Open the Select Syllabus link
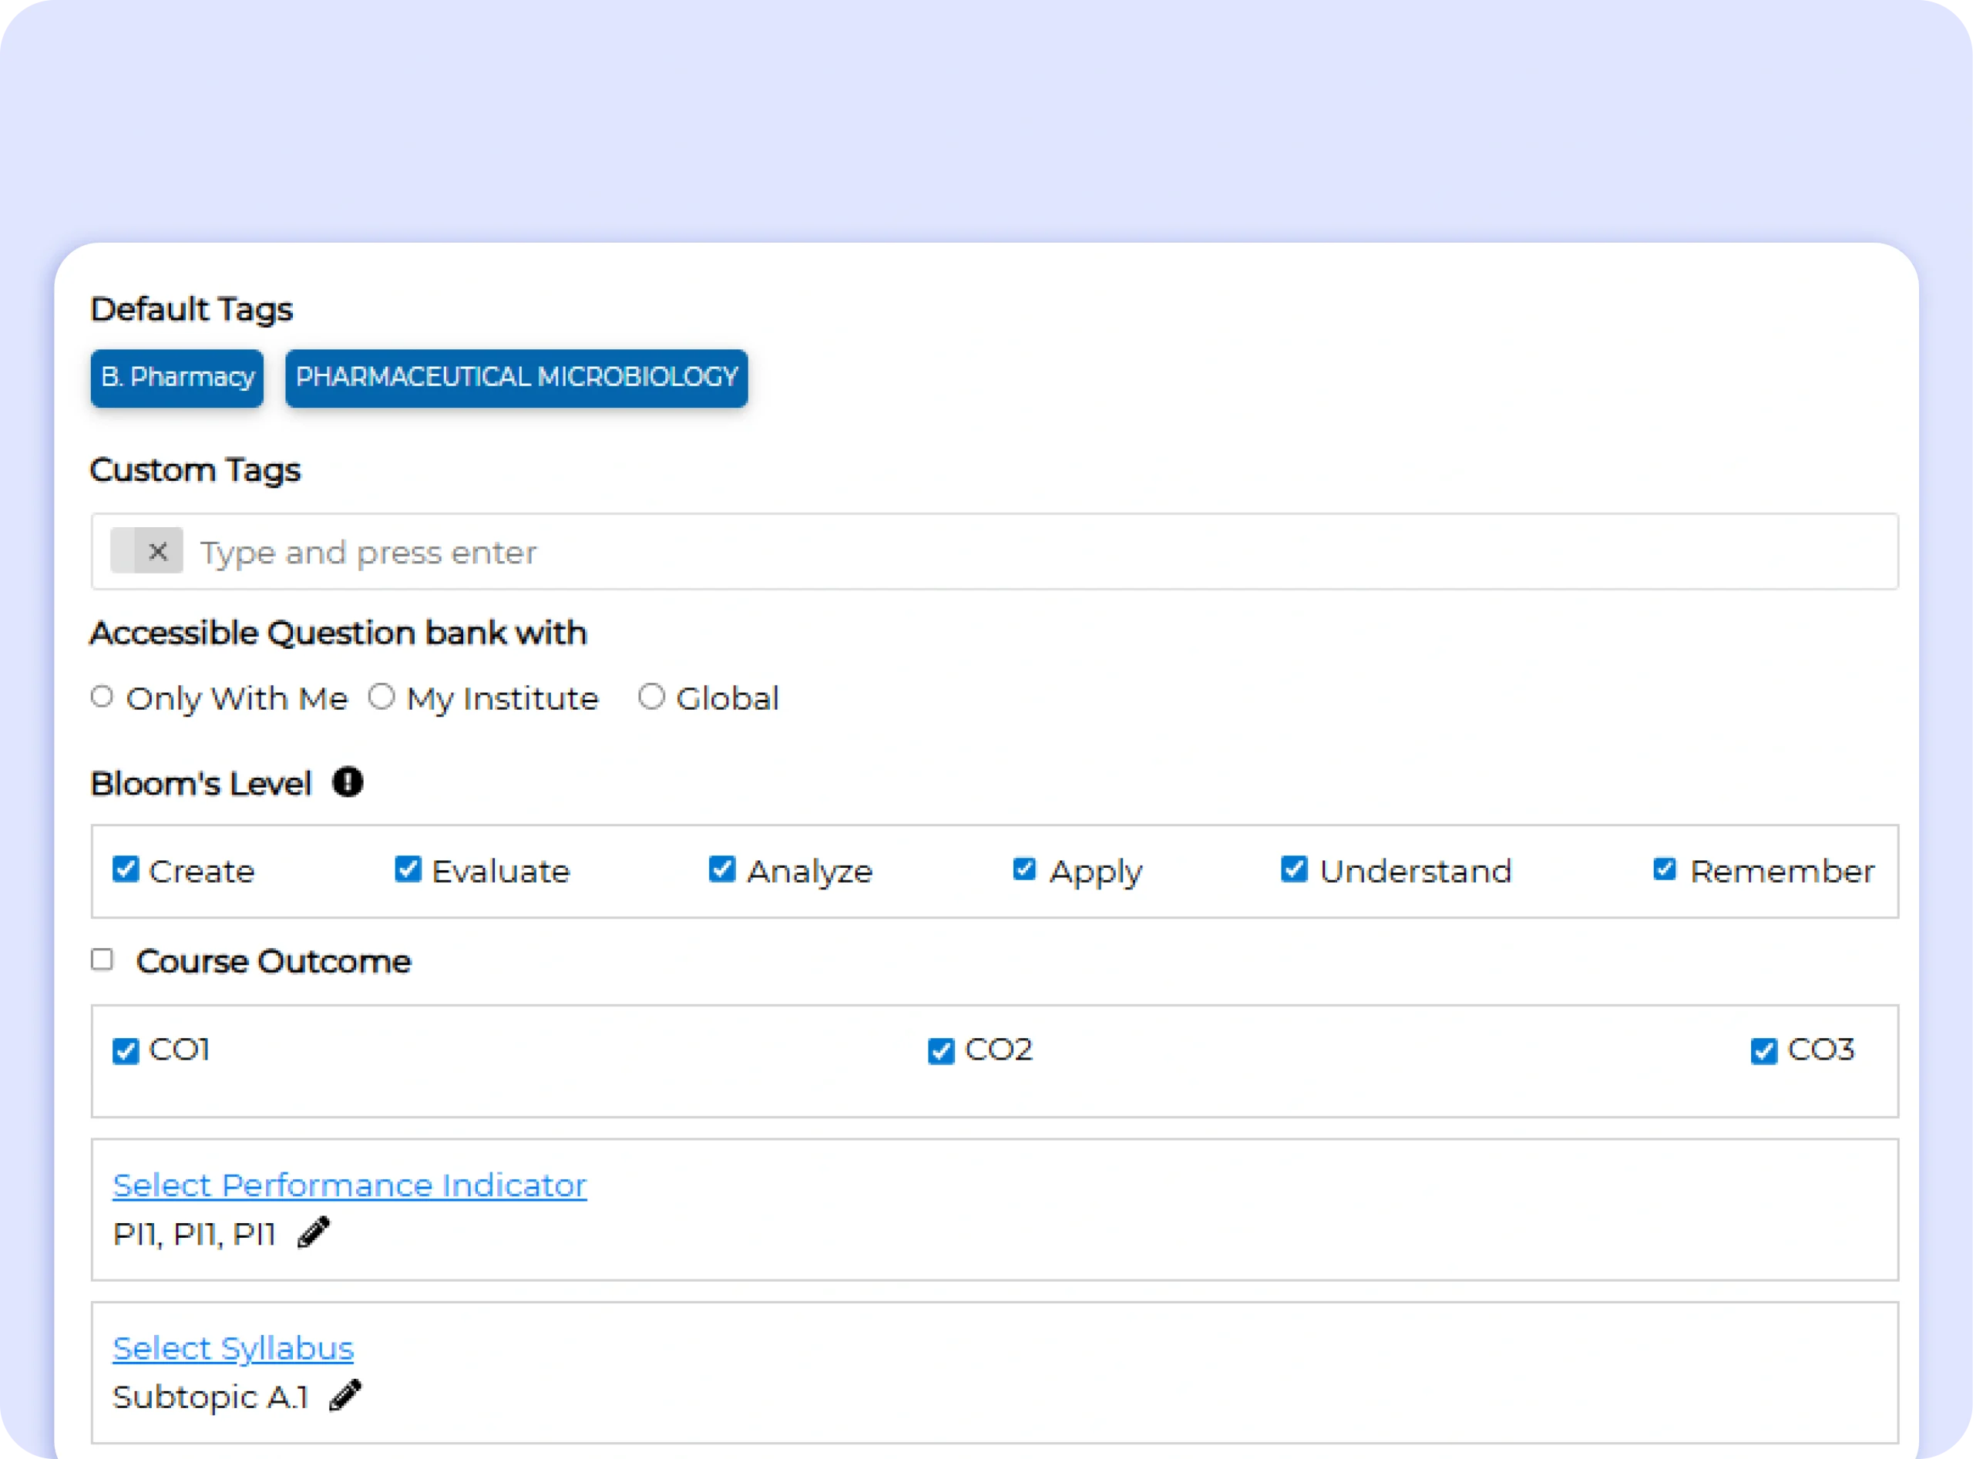1973x1459 pixels. [x=234, y=1349]
